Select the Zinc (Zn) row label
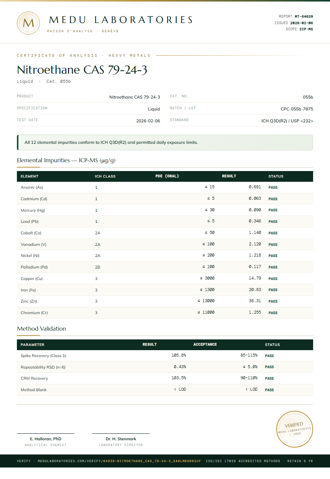This screenshot has height=479, width=330. click(x=29, y=301)
